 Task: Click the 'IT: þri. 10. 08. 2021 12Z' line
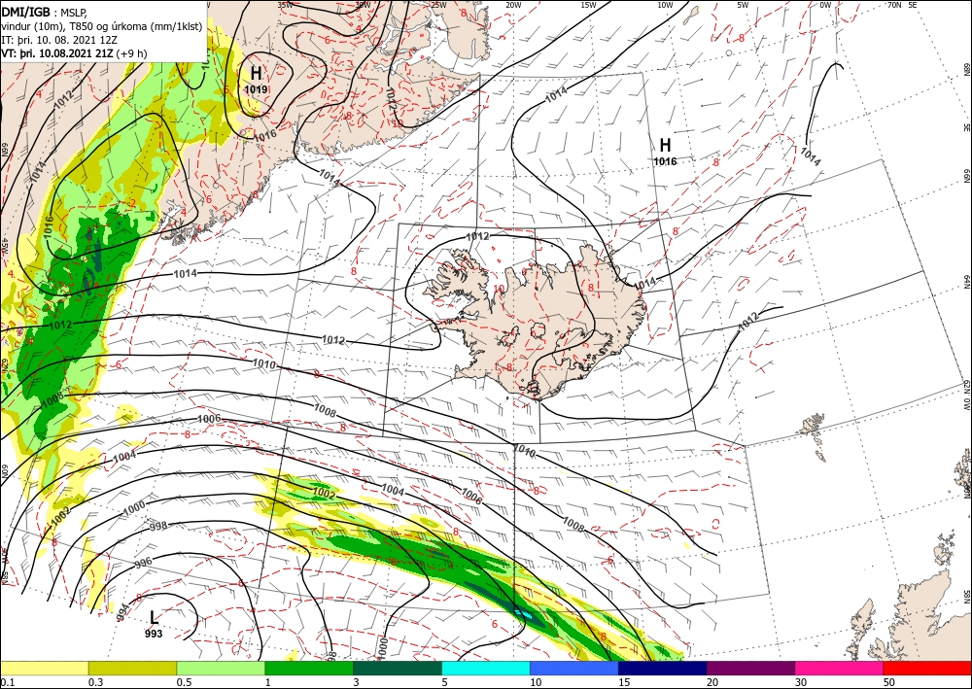pyautogui.click(x=59, y=40)
